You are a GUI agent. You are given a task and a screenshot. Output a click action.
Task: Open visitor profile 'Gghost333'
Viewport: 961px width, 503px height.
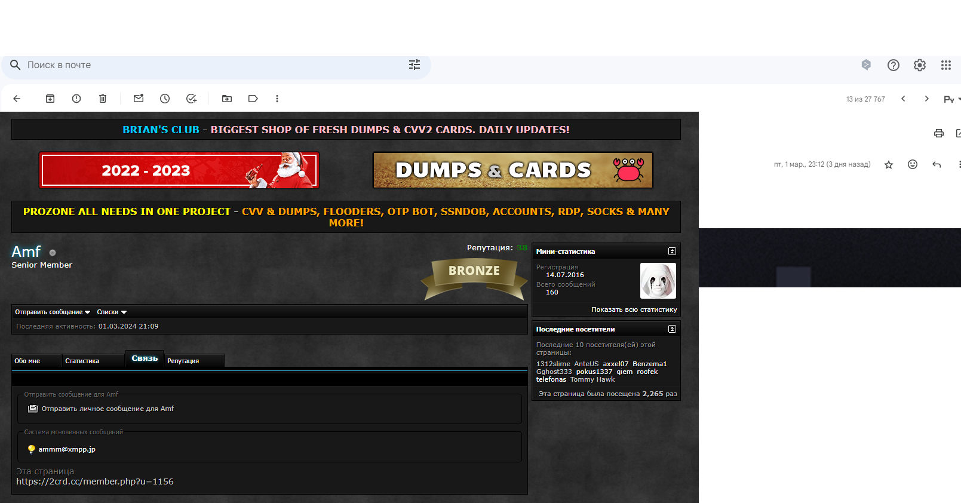pos(554,372)
